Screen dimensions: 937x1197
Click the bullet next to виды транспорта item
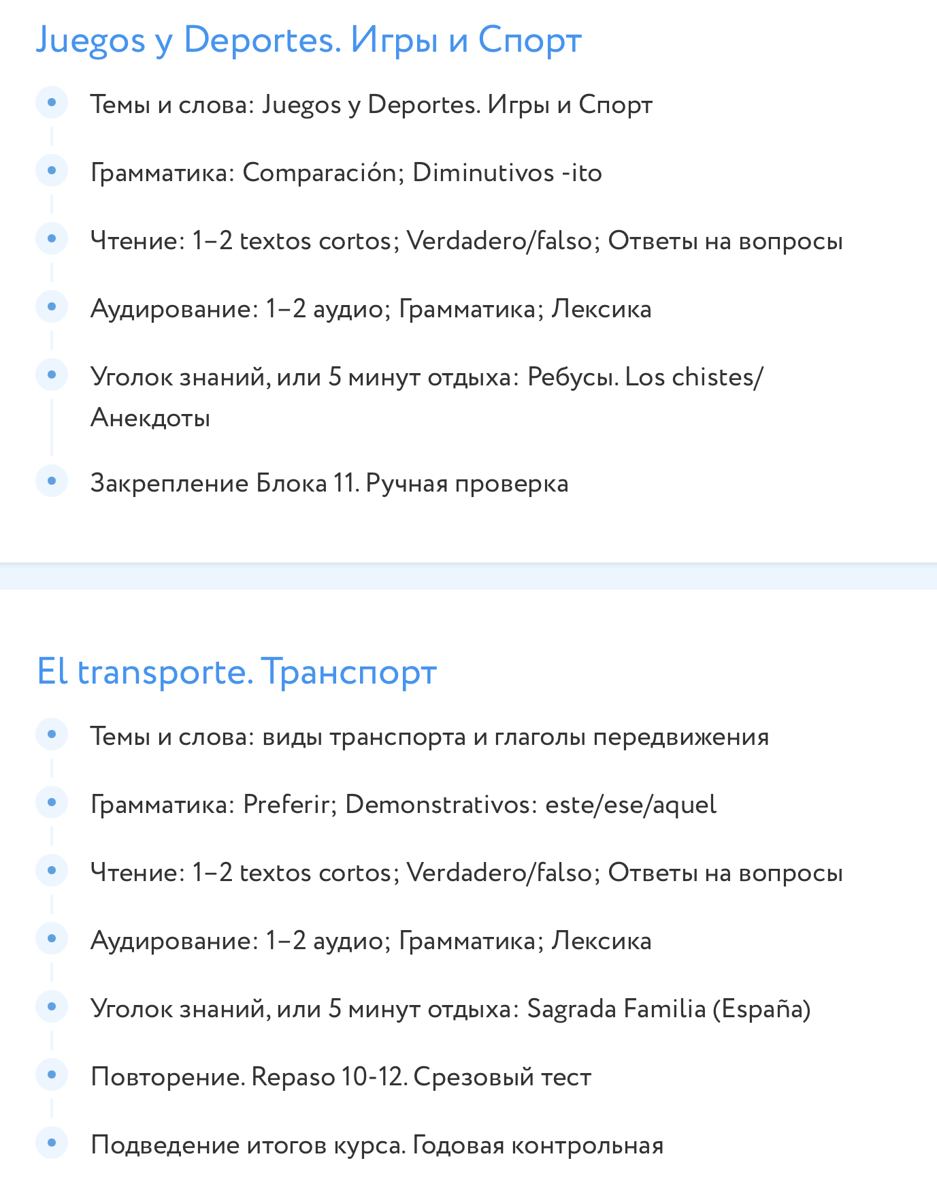(x=52, y=734)
